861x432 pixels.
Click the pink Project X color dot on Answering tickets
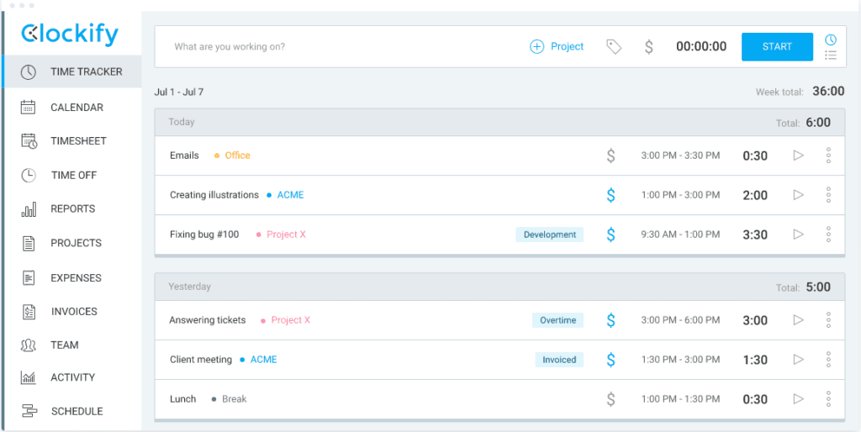click(263, 321)
